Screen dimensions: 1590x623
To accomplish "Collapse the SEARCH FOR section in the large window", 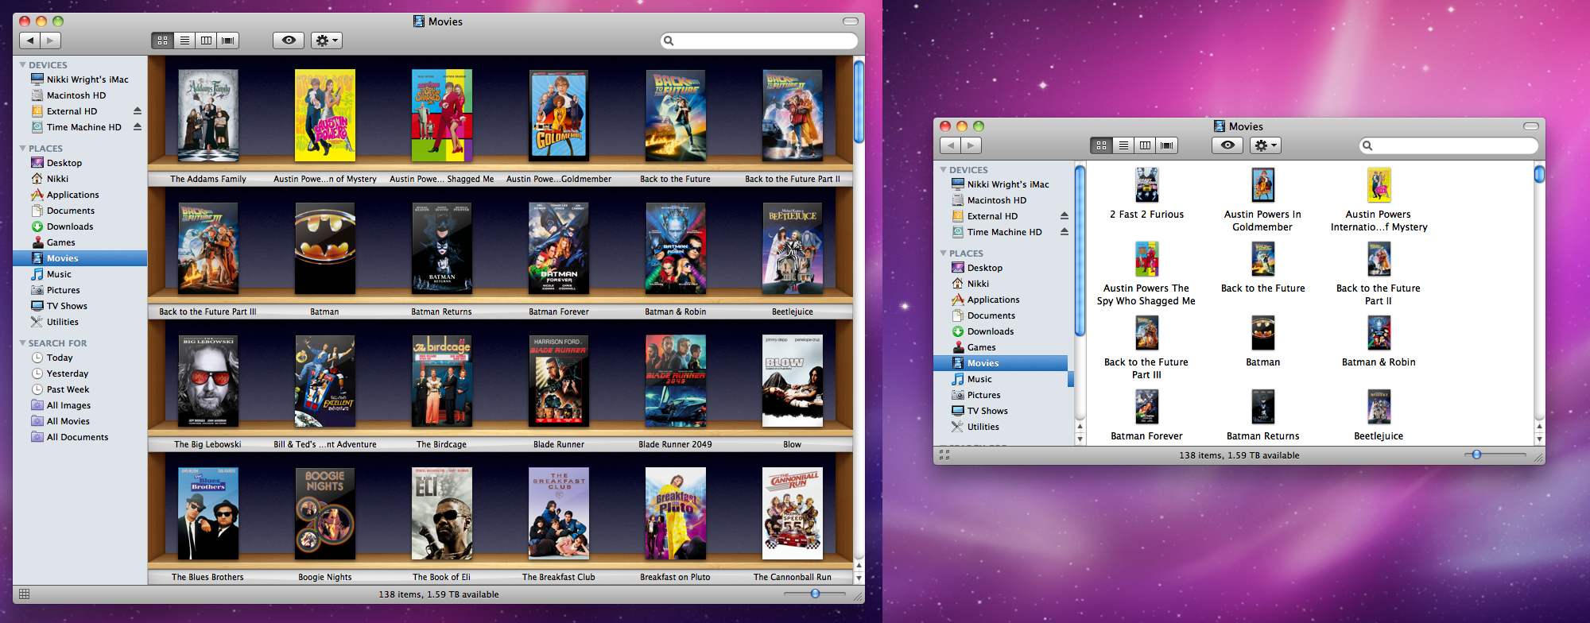I will (23, 343).
